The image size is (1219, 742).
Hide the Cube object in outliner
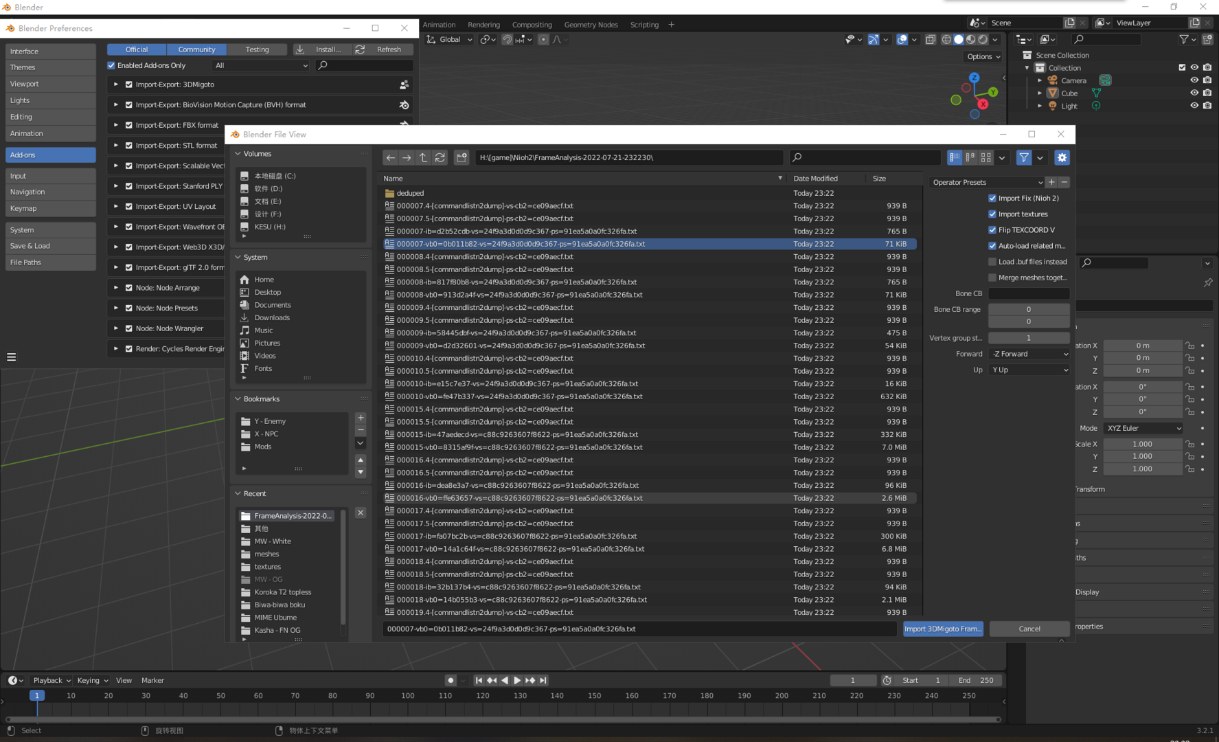click(1194, 93)
